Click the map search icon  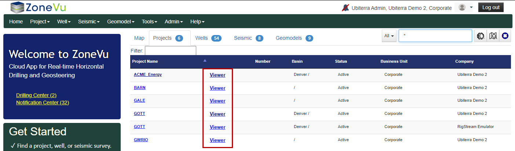[493, 36]
